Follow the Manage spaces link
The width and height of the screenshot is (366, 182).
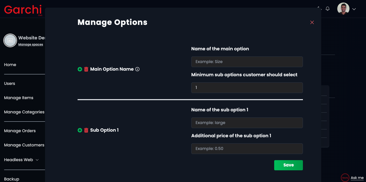[31, 44]
